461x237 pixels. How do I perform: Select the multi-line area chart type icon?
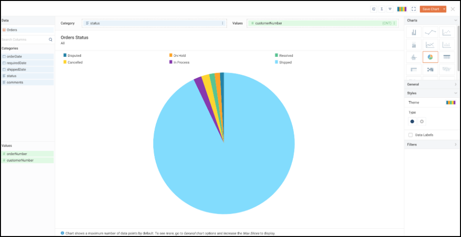point(431,45)
